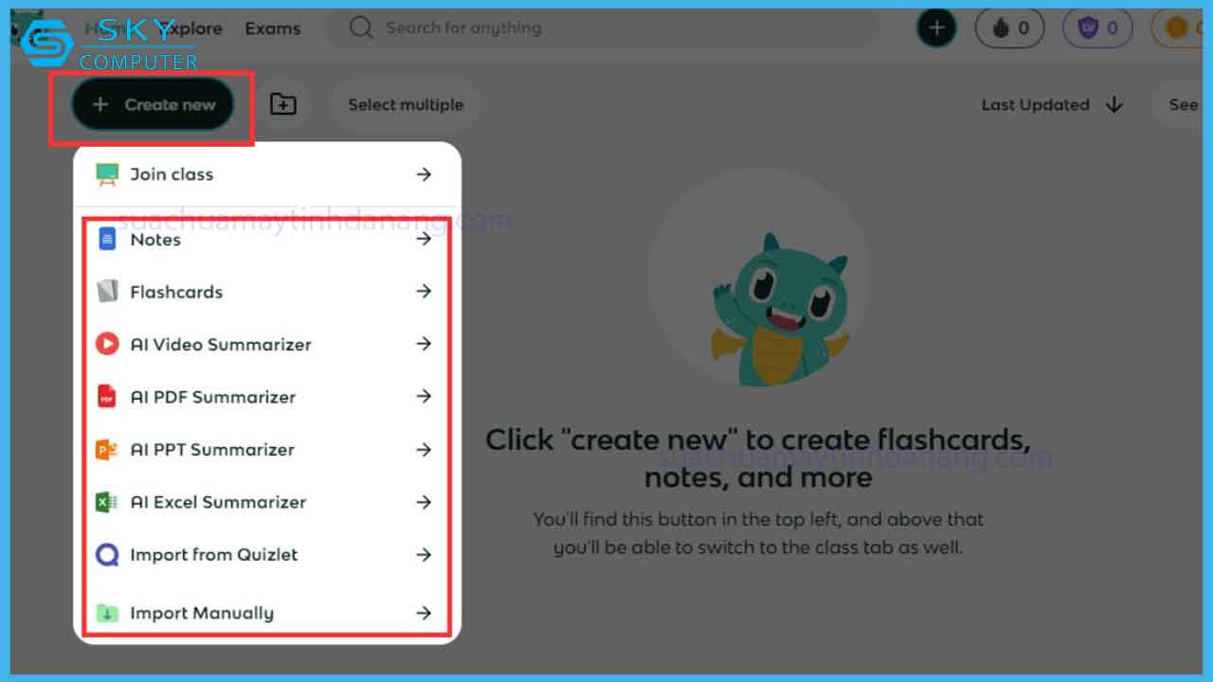Click the Search for anything field
The height and width of the screenshot is (682, 1213).
tap(606, 28)
